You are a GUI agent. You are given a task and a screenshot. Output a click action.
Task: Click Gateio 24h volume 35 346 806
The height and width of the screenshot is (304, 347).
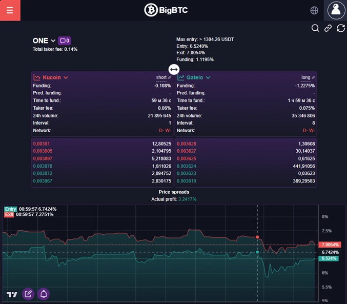tap(303, 115)
